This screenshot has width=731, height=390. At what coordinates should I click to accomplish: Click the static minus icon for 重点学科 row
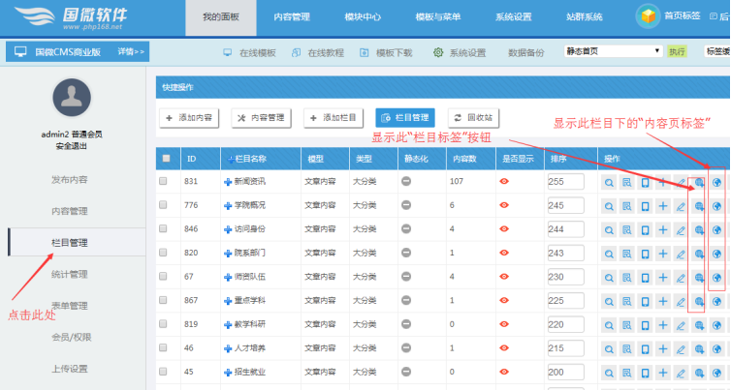coord(406,301)
